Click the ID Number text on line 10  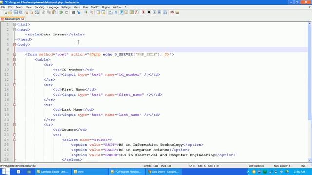point(72,70)
